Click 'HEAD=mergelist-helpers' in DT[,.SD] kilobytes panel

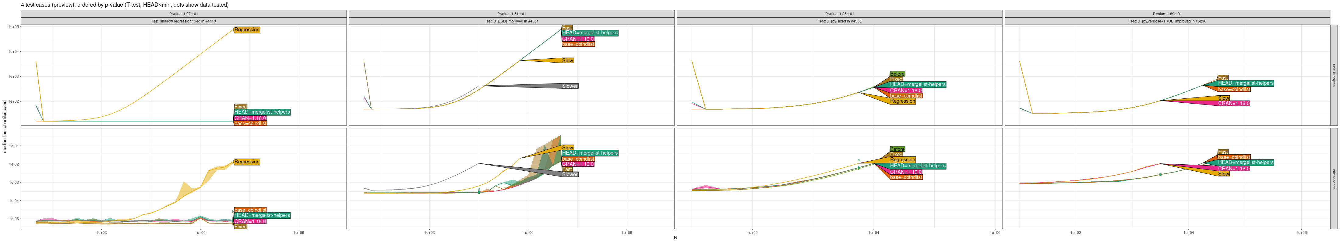(x=590, y=33)
